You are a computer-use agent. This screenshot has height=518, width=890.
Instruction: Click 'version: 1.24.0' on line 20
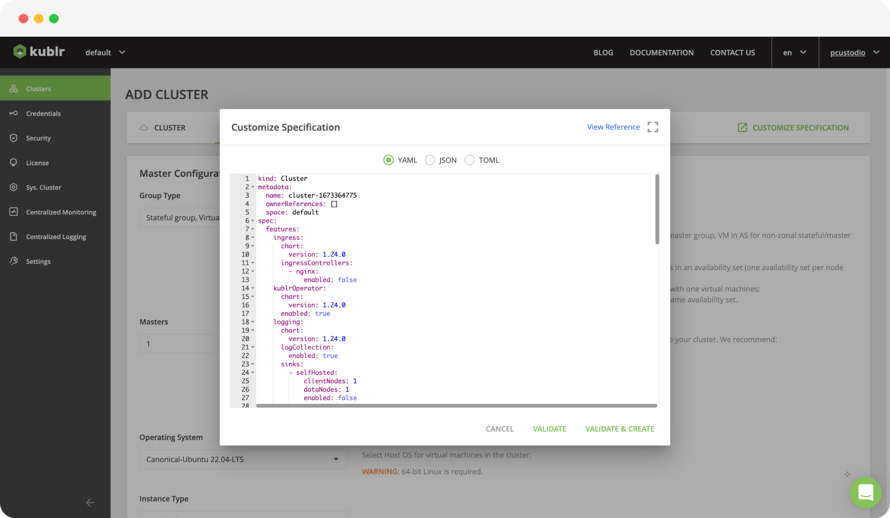coord(317,339)
